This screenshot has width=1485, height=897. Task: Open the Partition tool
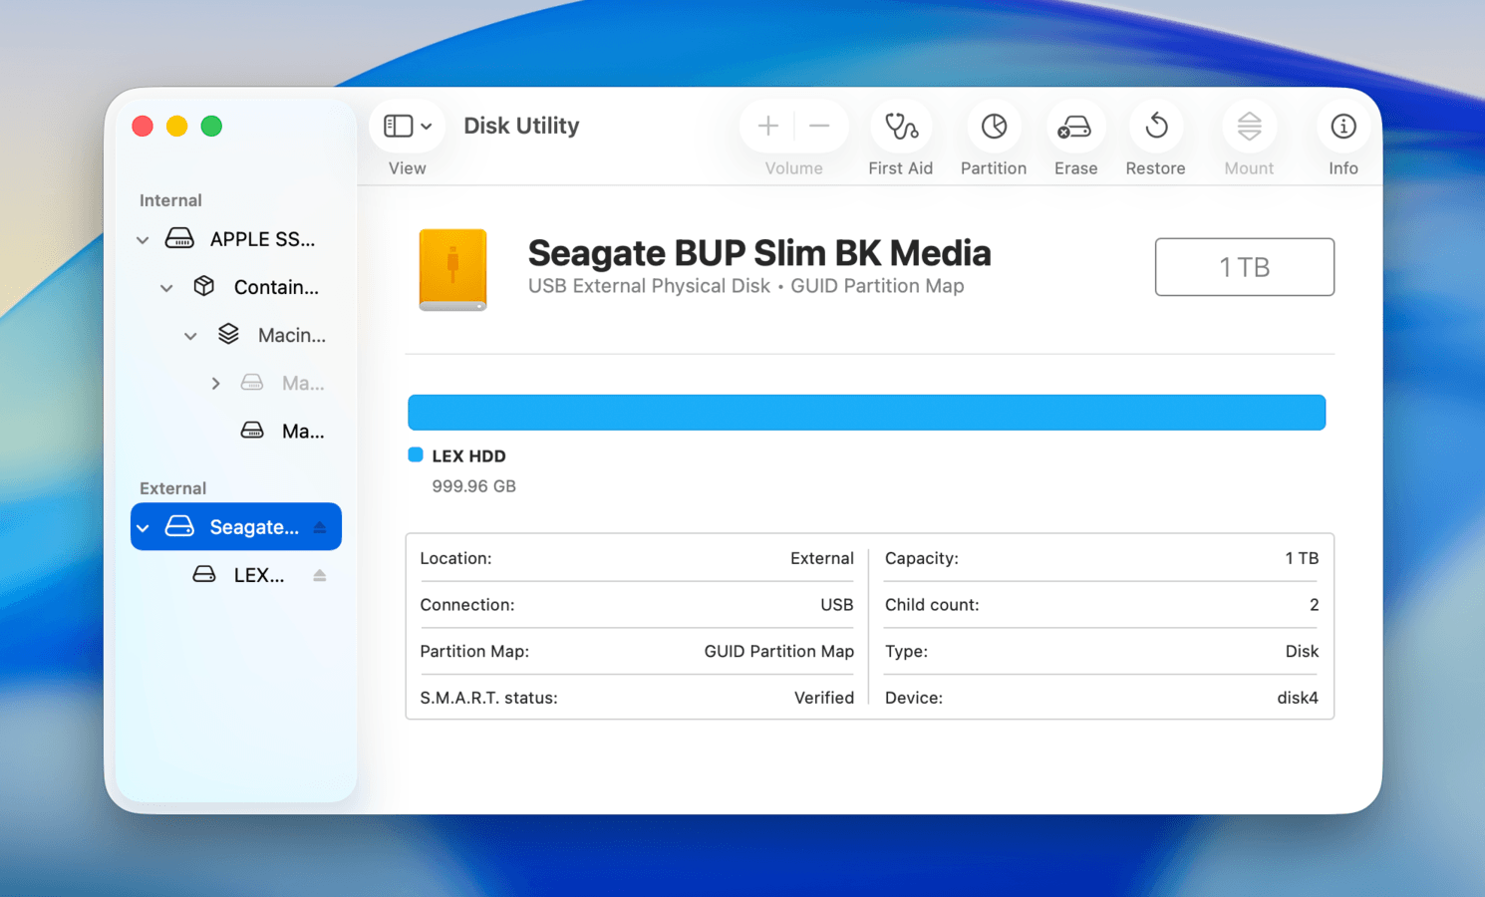(x=994, y=126)
